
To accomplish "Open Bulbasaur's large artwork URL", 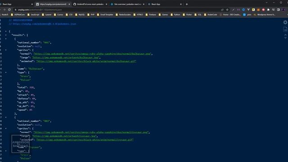I will coord(66,58).
